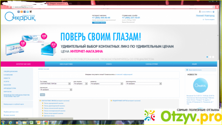Open Excel from the taskbar
Image resolution: width=222 pixels, height=125 pixels.
pyautogui.click(x=31, y=123)
